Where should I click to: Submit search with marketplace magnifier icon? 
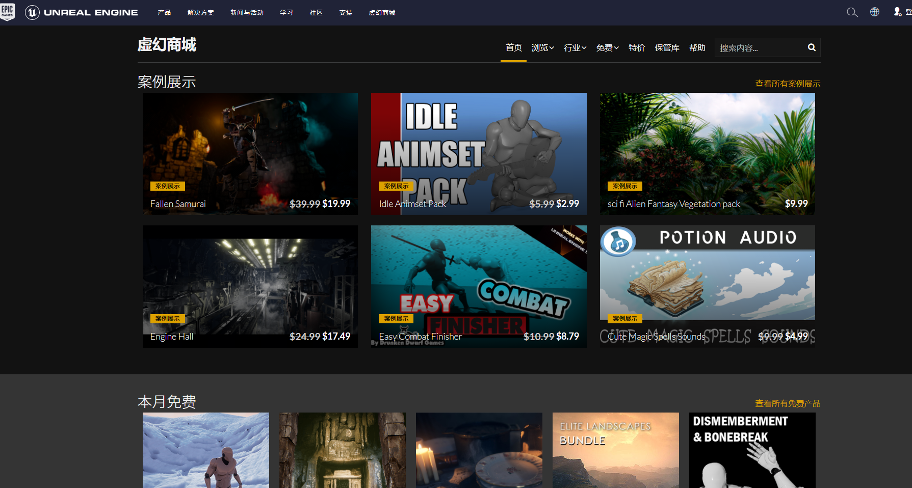pyautogui.click(x=812, y=47)
